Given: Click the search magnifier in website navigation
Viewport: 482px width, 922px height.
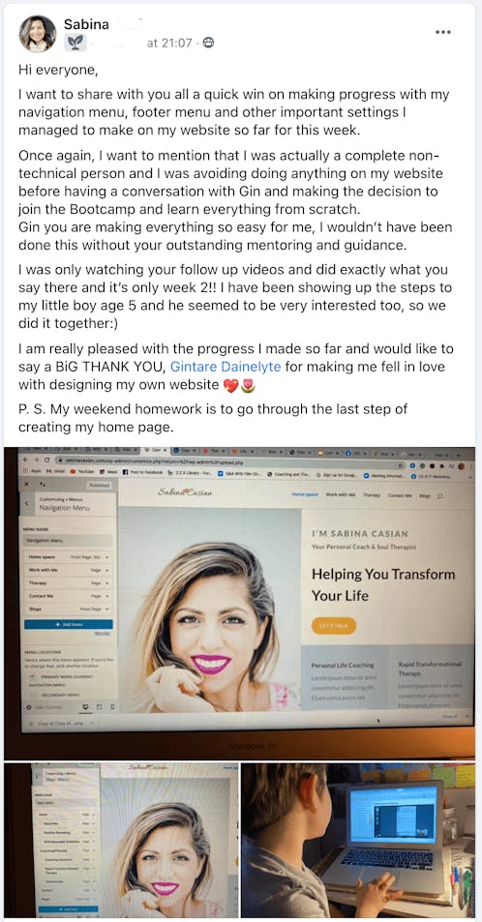Looking at the screenshot, I should tap(439, 496).
